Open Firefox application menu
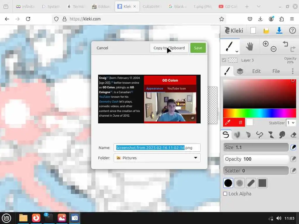The height and width of the screenshot is (224, 299). (292, 19)
